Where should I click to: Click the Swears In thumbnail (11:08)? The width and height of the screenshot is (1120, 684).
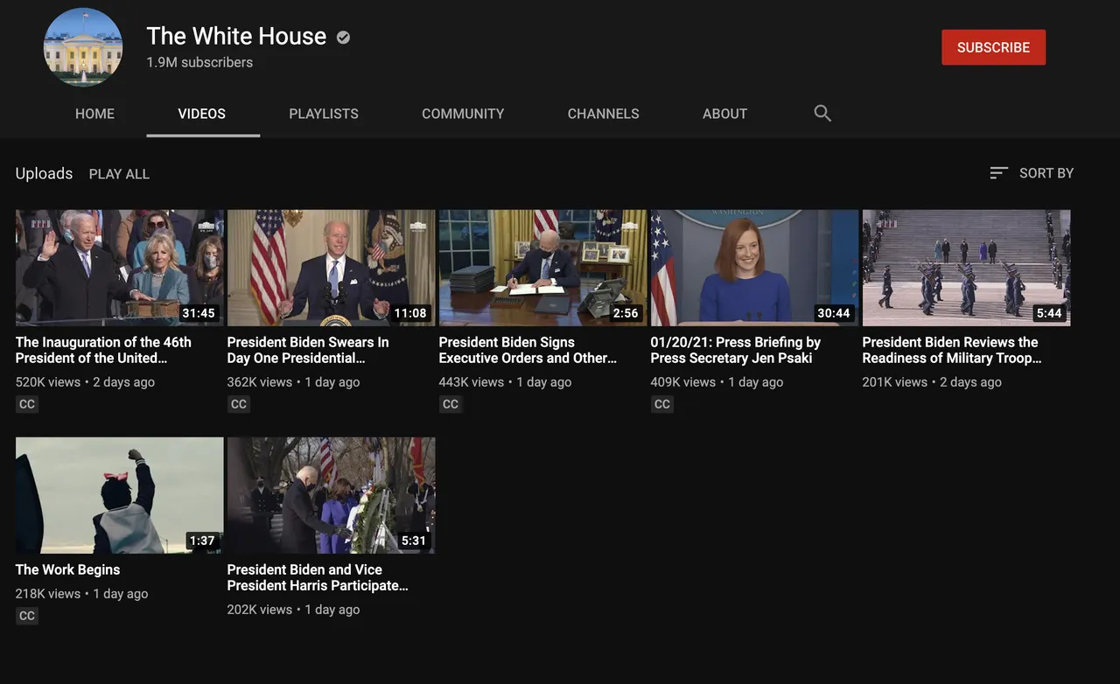332,268
